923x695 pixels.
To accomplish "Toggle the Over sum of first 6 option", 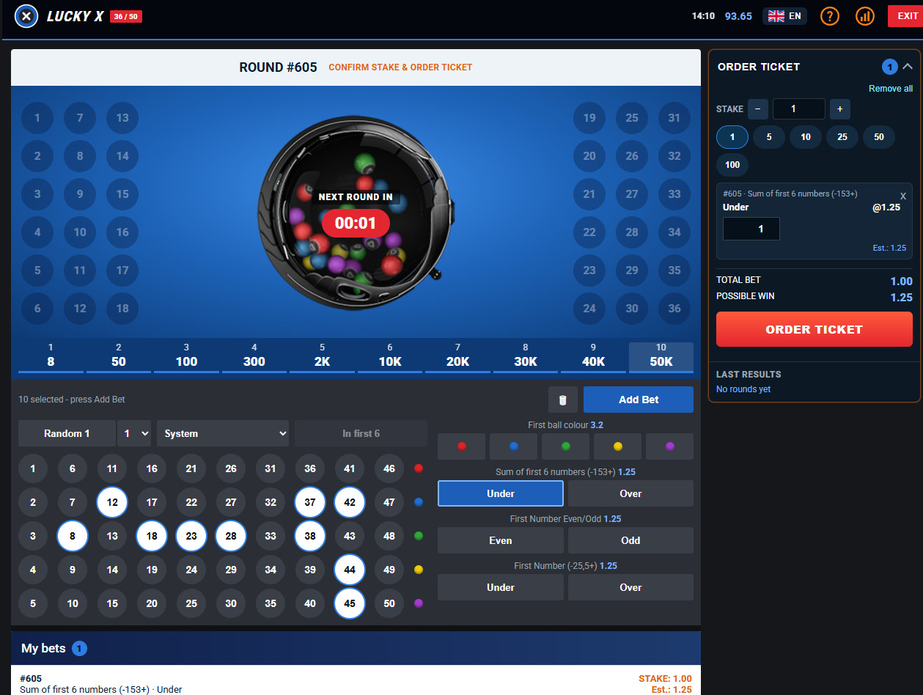I will click(x=630, y=493).
